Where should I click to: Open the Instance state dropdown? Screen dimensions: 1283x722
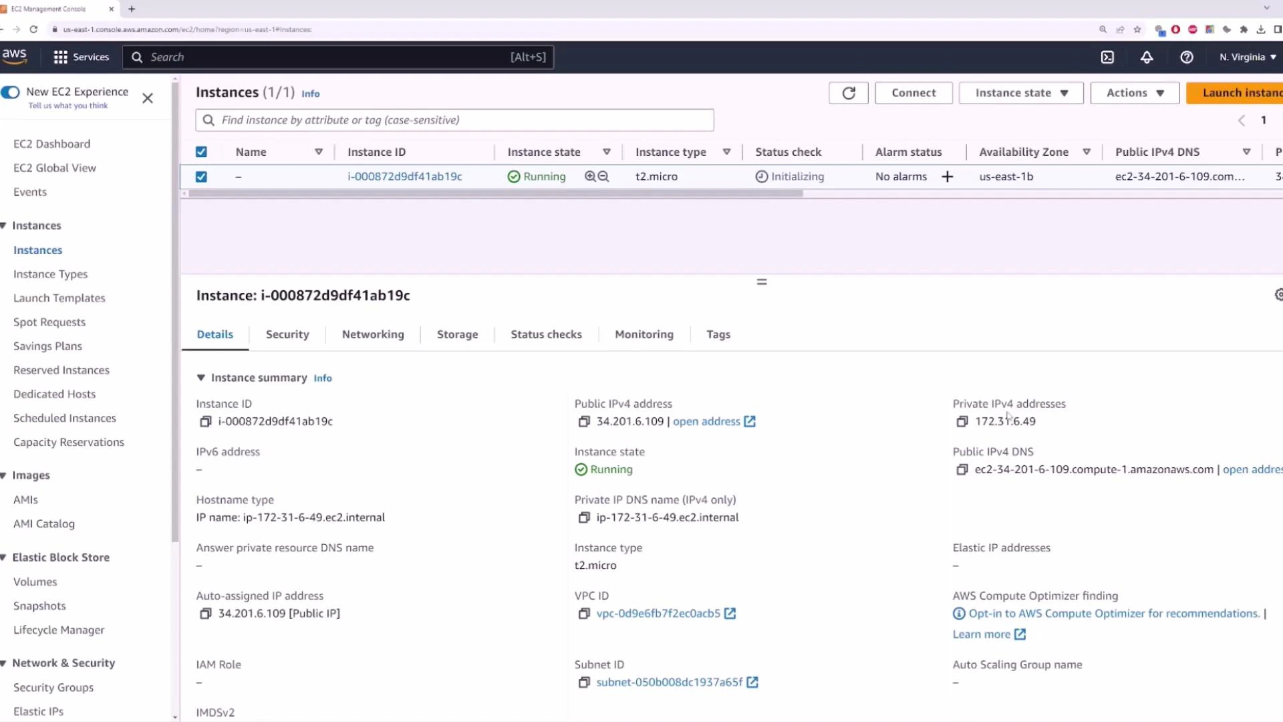1020,93
